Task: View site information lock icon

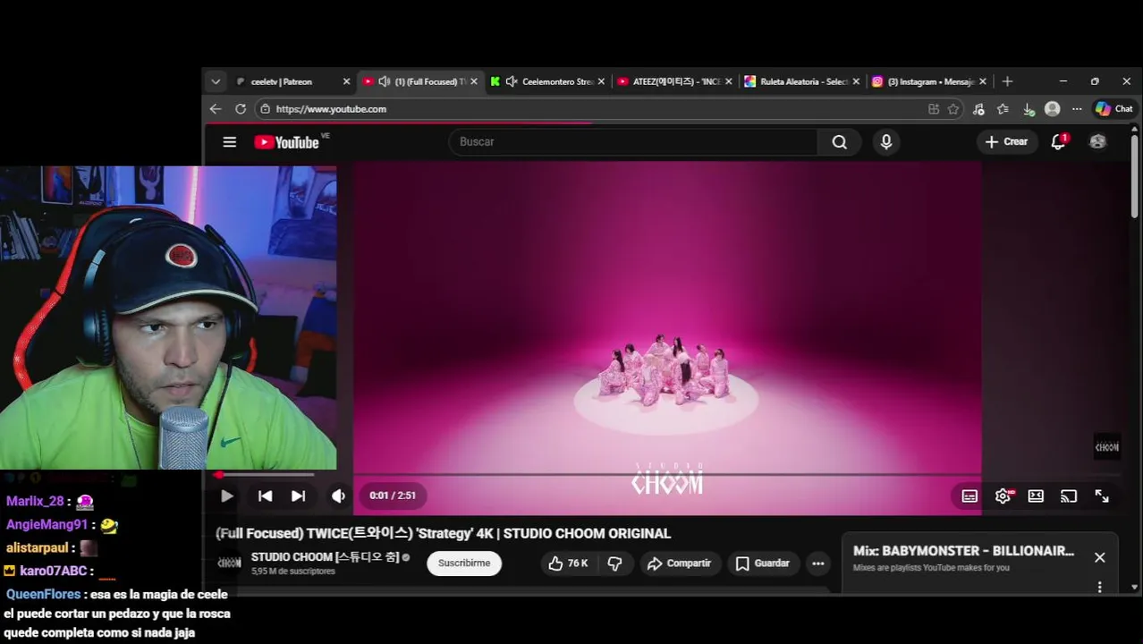Action: point(264,109)
